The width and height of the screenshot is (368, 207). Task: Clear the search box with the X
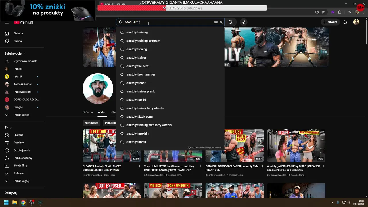[221, 22]
